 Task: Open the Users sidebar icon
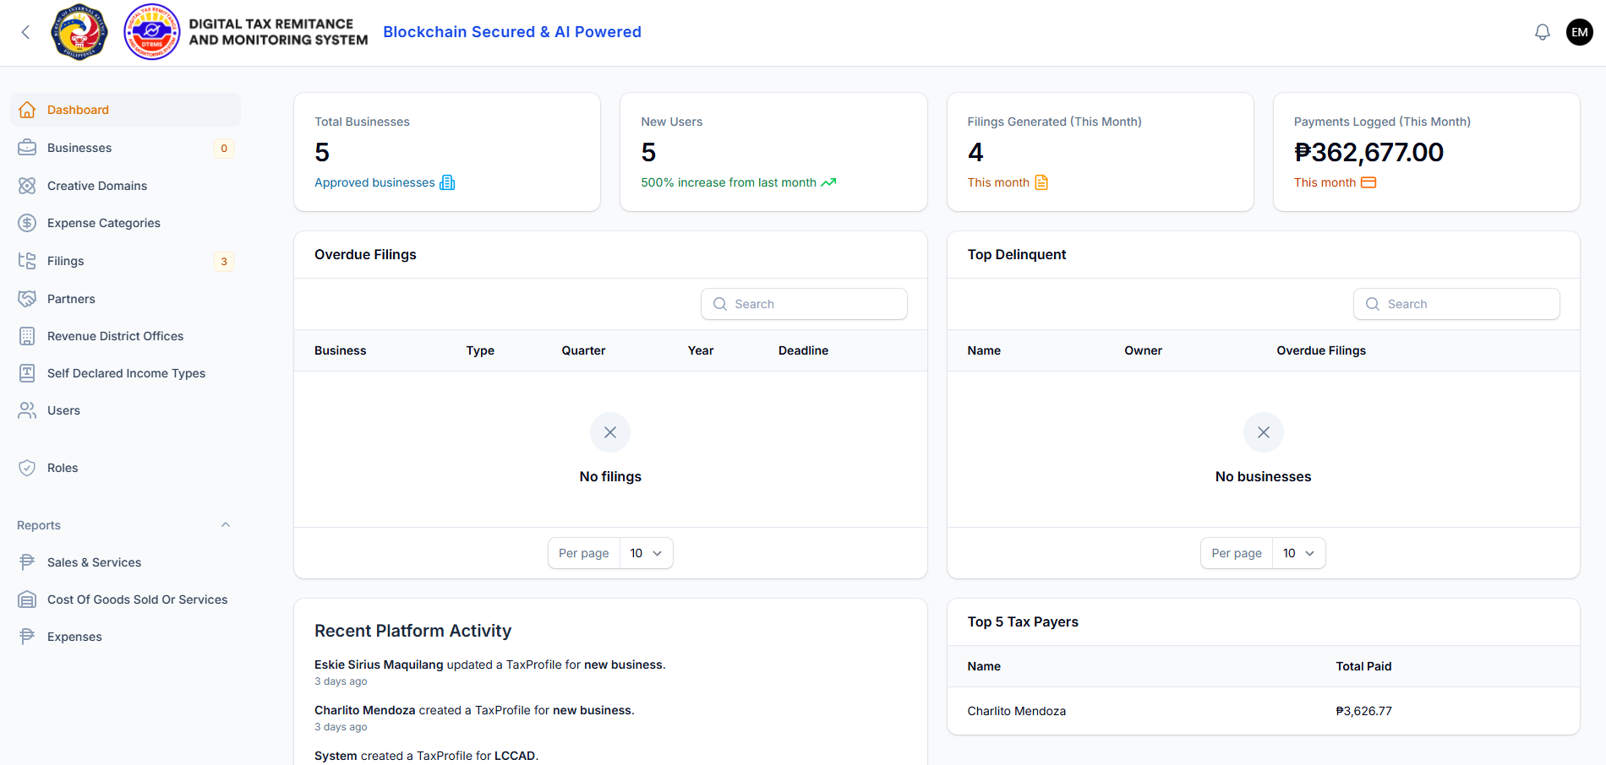28,410
